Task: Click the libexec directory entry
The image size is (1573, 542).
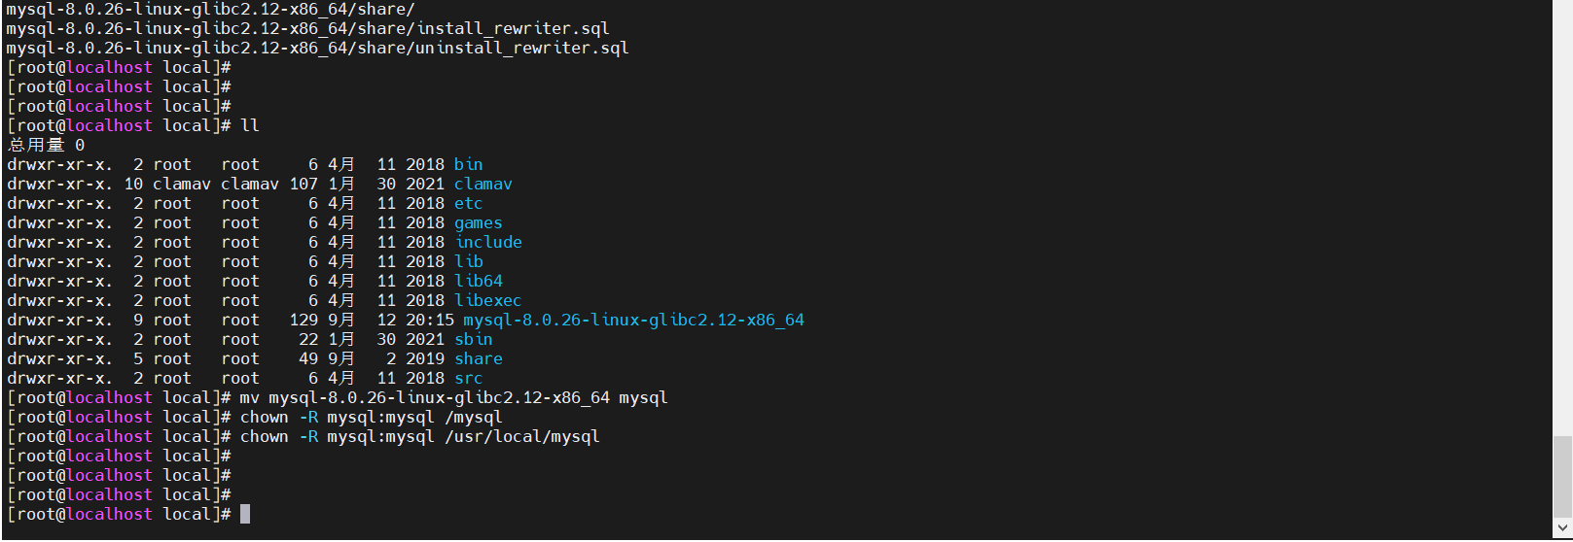Action: coord(487,300)
